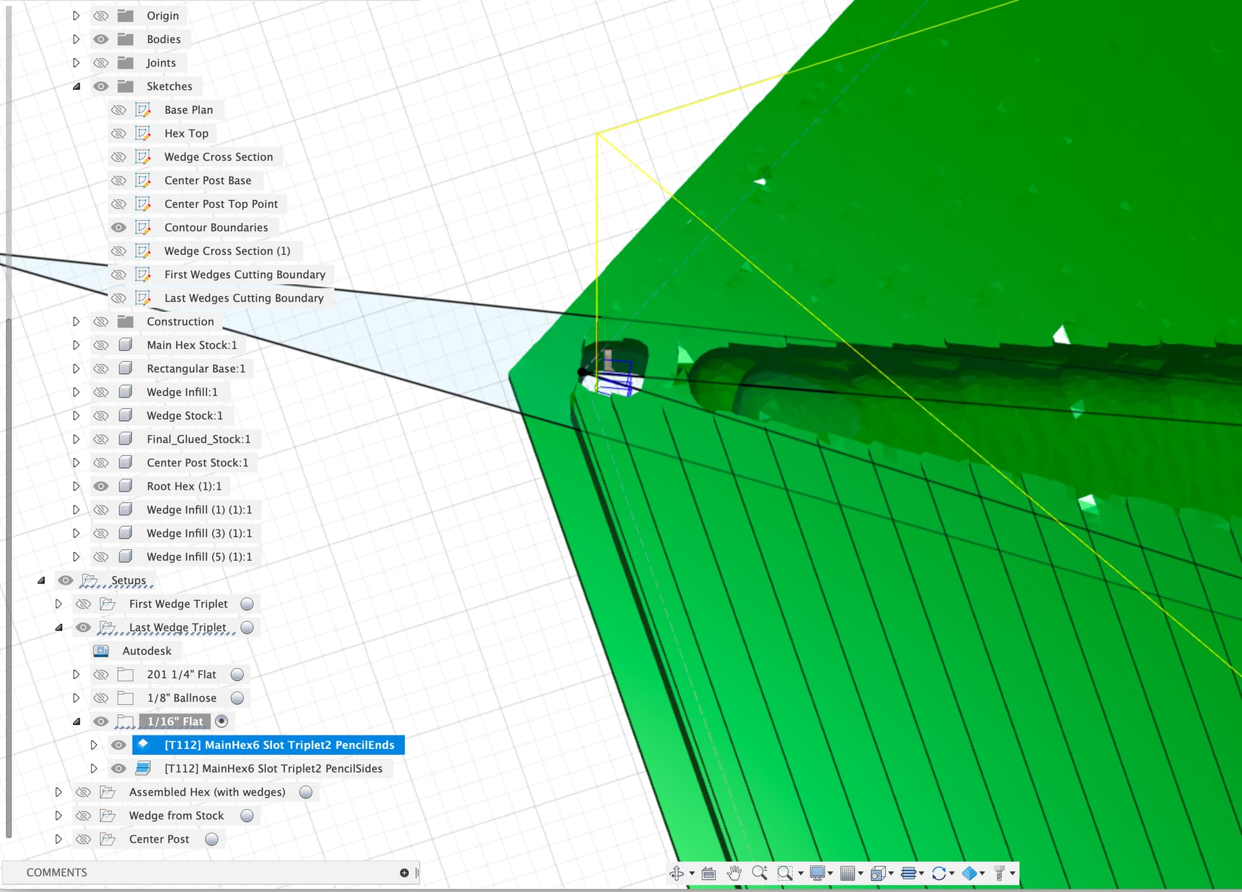Hide the Bodies folder
Screen dimensions: 1242x892
101,39
